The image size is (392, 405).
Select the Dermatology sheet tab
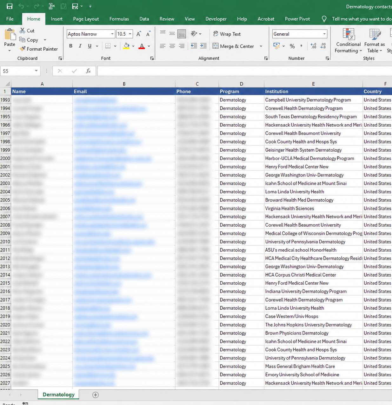tap(58, 395)
